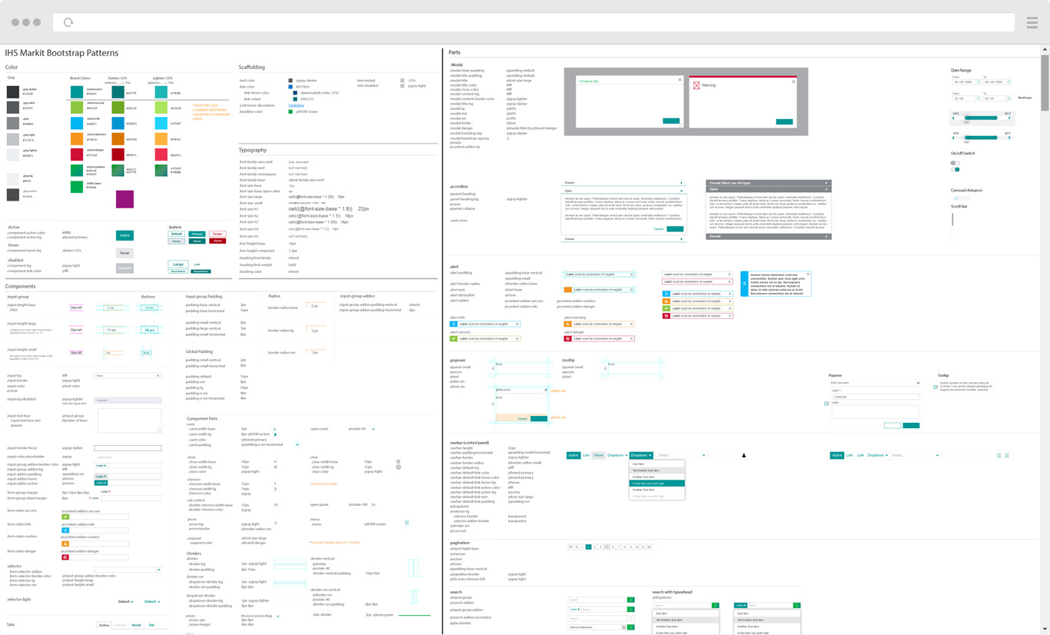Viewport: 1050px width, 635px height.
Task: Pick the brand-attention orange swatch
Action: point(77,138)
